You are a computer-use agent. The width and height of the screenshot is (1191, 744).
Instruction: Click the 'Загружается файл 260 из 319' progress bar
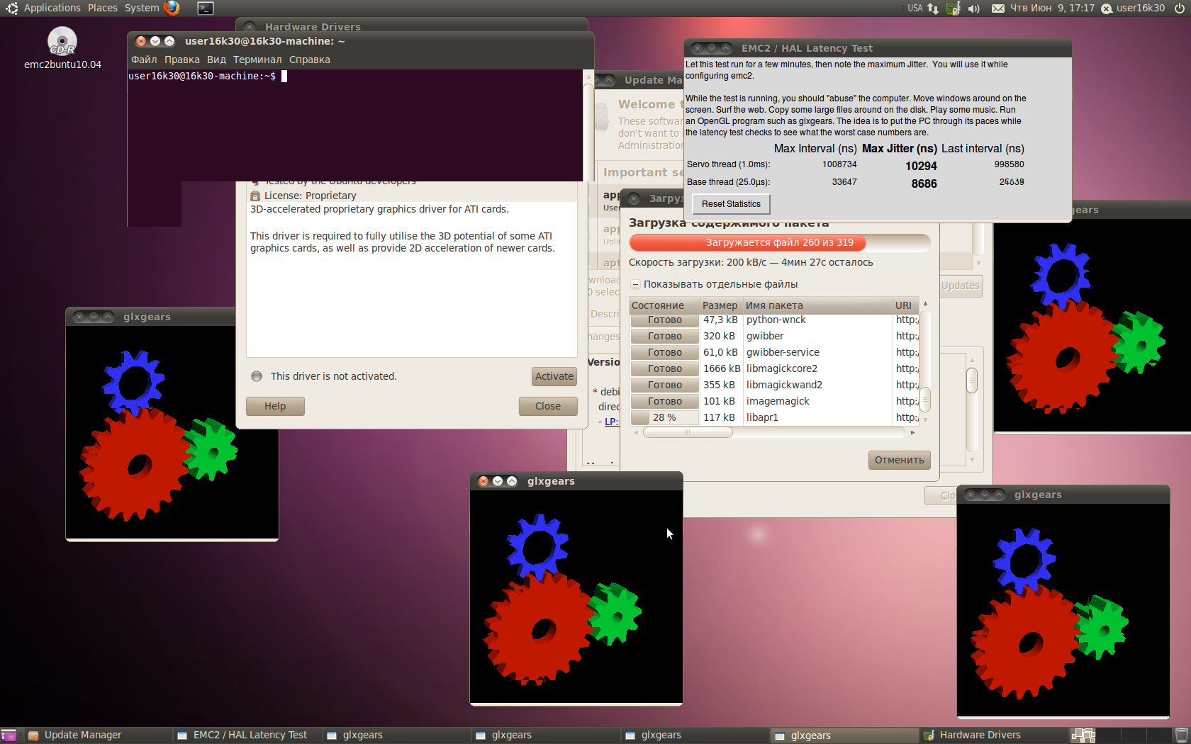pyautogui.click(x=780, y=242)
